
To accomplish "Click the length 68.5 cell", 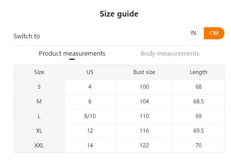I will click(x=198, y=101).
